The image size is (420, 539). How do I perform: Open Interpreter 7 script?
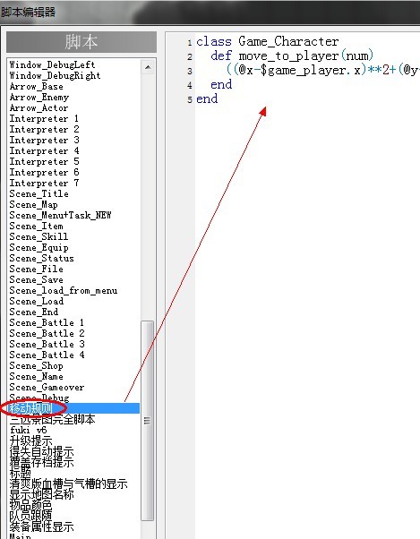(45, 183)
